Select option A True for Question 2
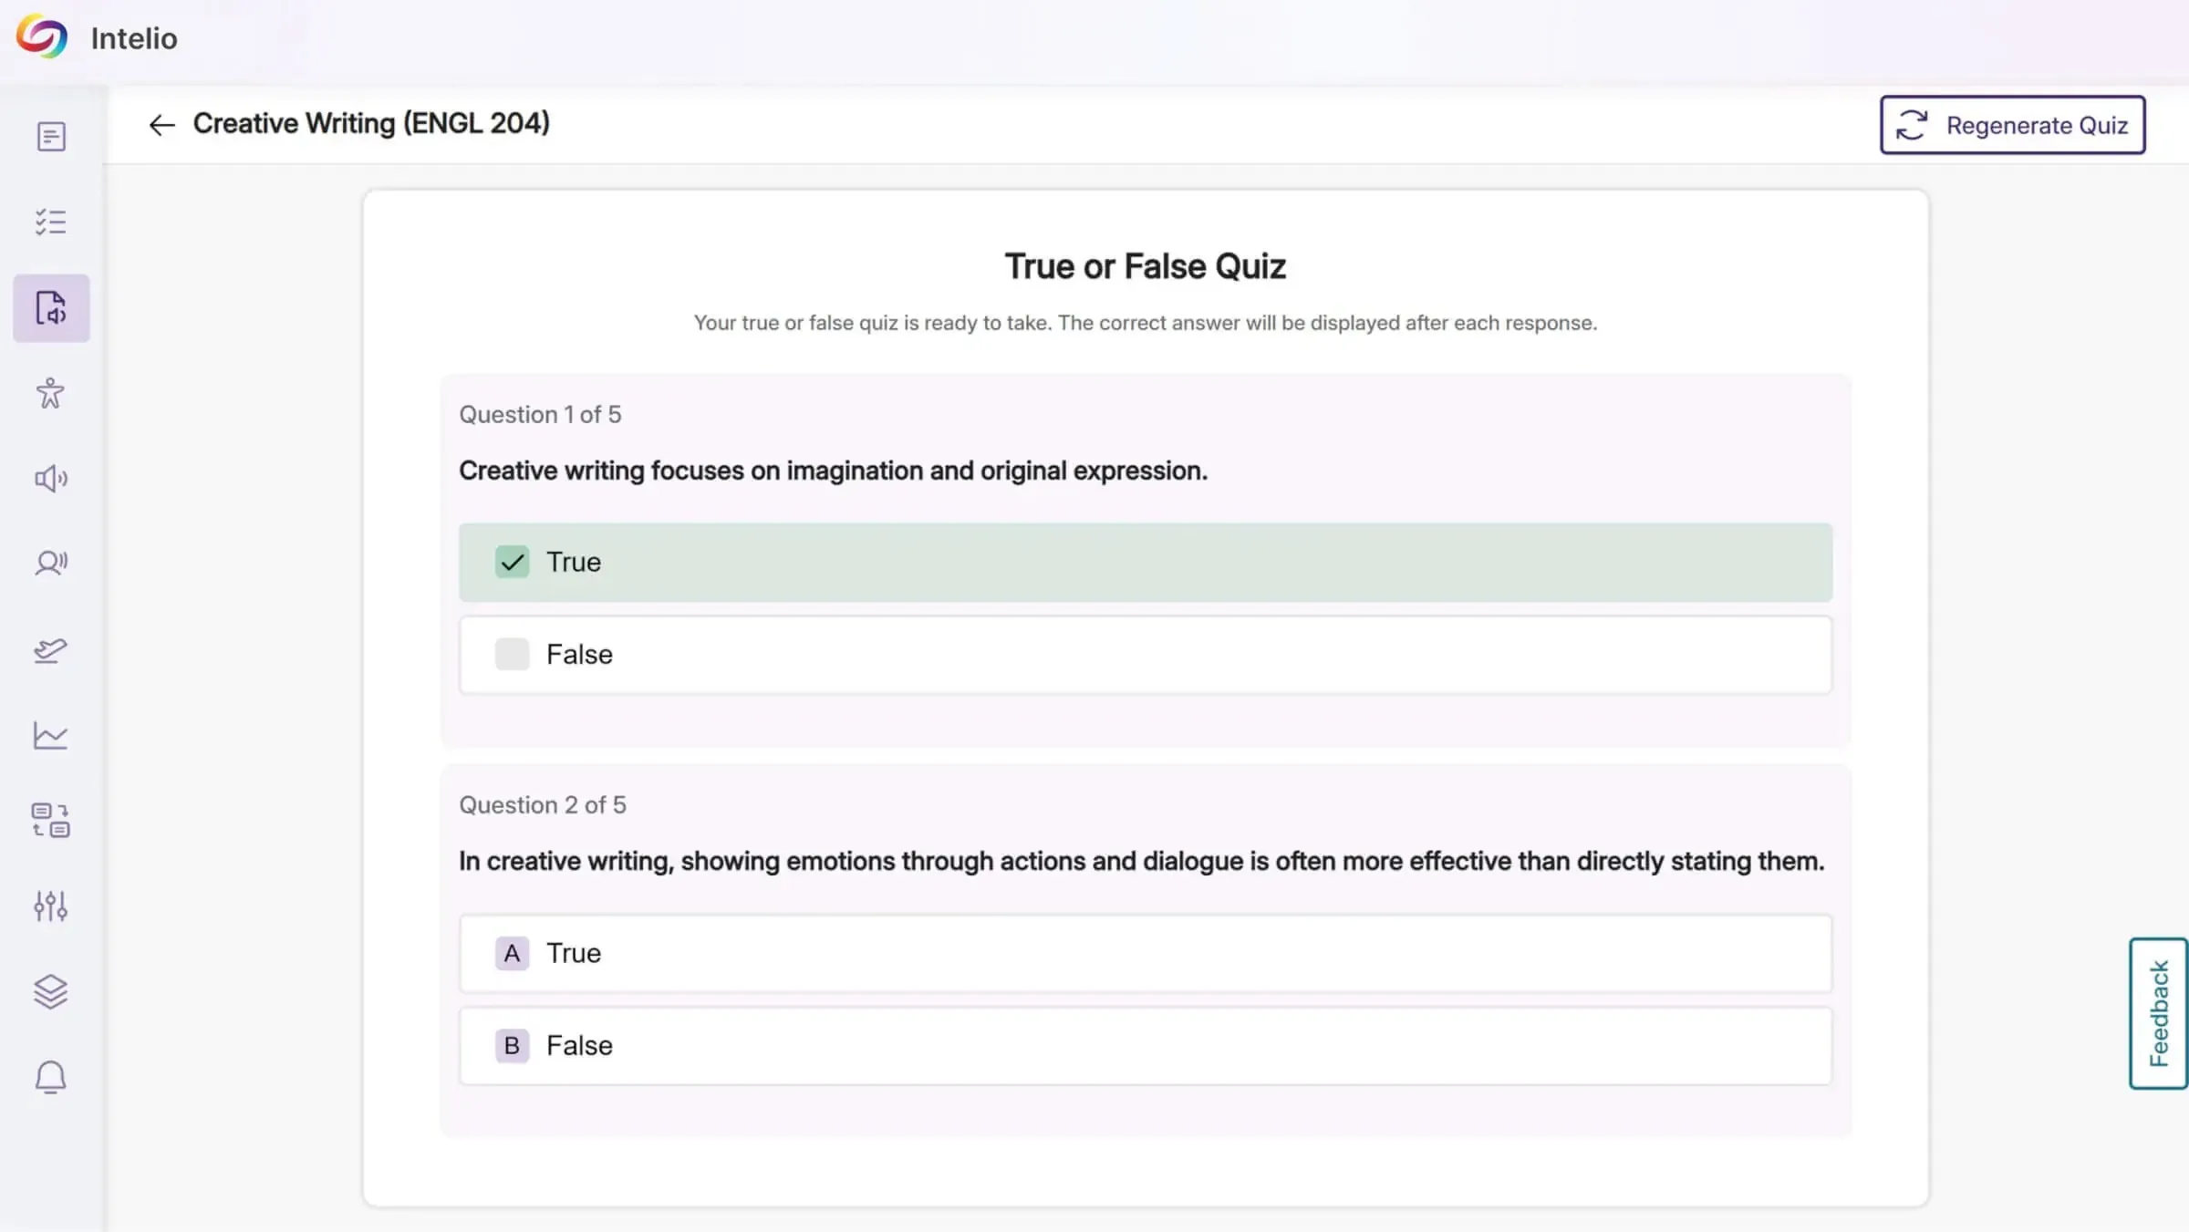This screenshot has width=2189, height=1232. 1145,954
